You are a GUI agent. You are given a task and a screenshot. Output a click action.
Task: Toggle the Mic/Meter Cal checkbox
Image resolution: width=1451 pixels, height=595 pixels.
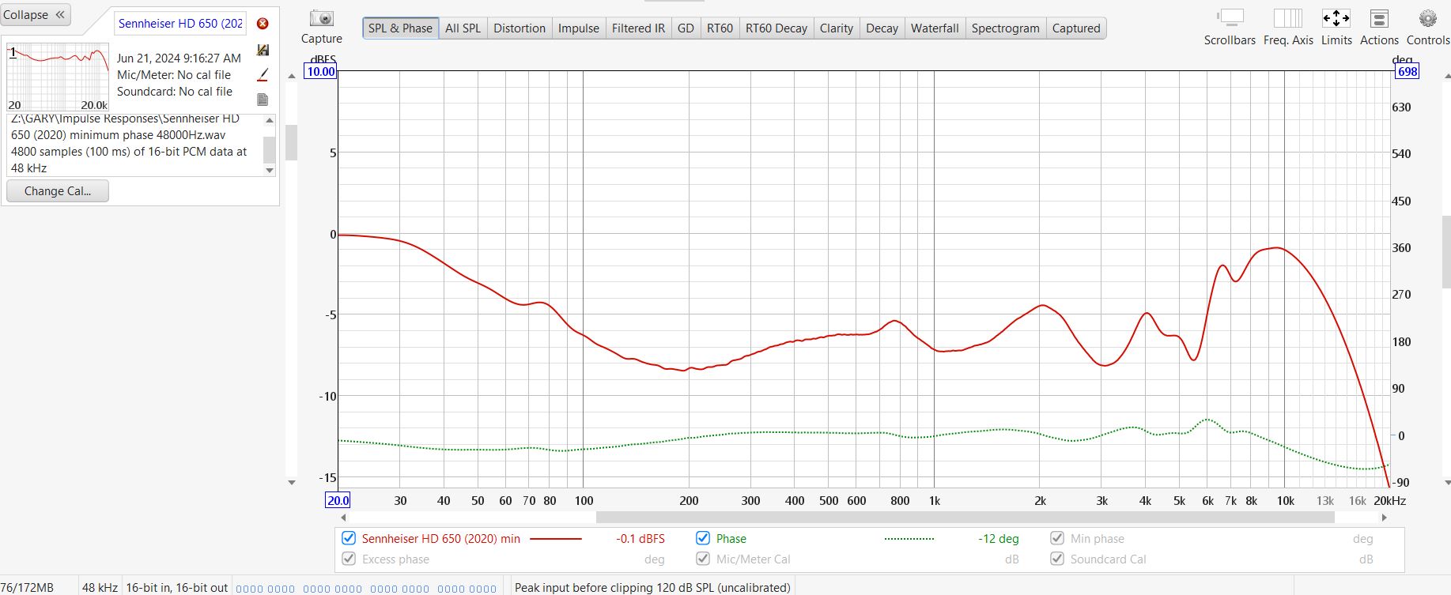[703, 559]
